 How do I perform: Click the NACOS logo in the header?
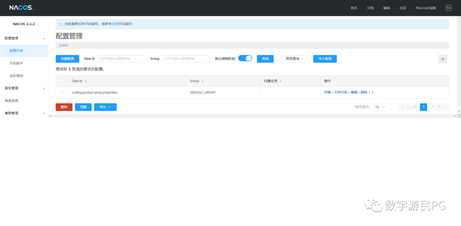pyautogui.click(x=21, y=8)
